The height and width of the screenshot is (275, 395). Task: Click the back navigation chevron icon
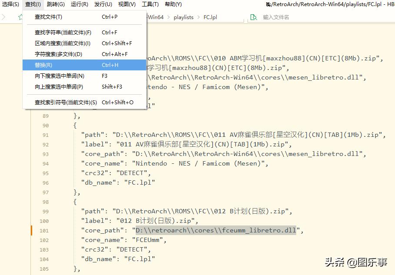pos(4,17)
